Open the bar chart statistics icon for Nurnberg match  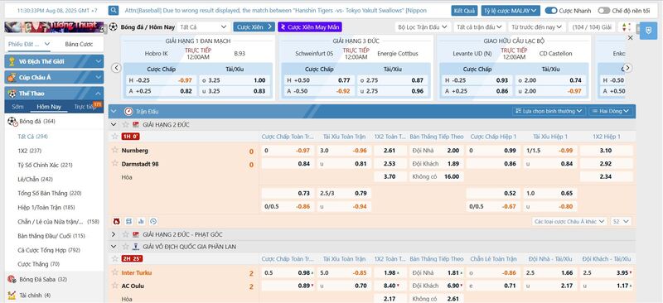[141, 221]
